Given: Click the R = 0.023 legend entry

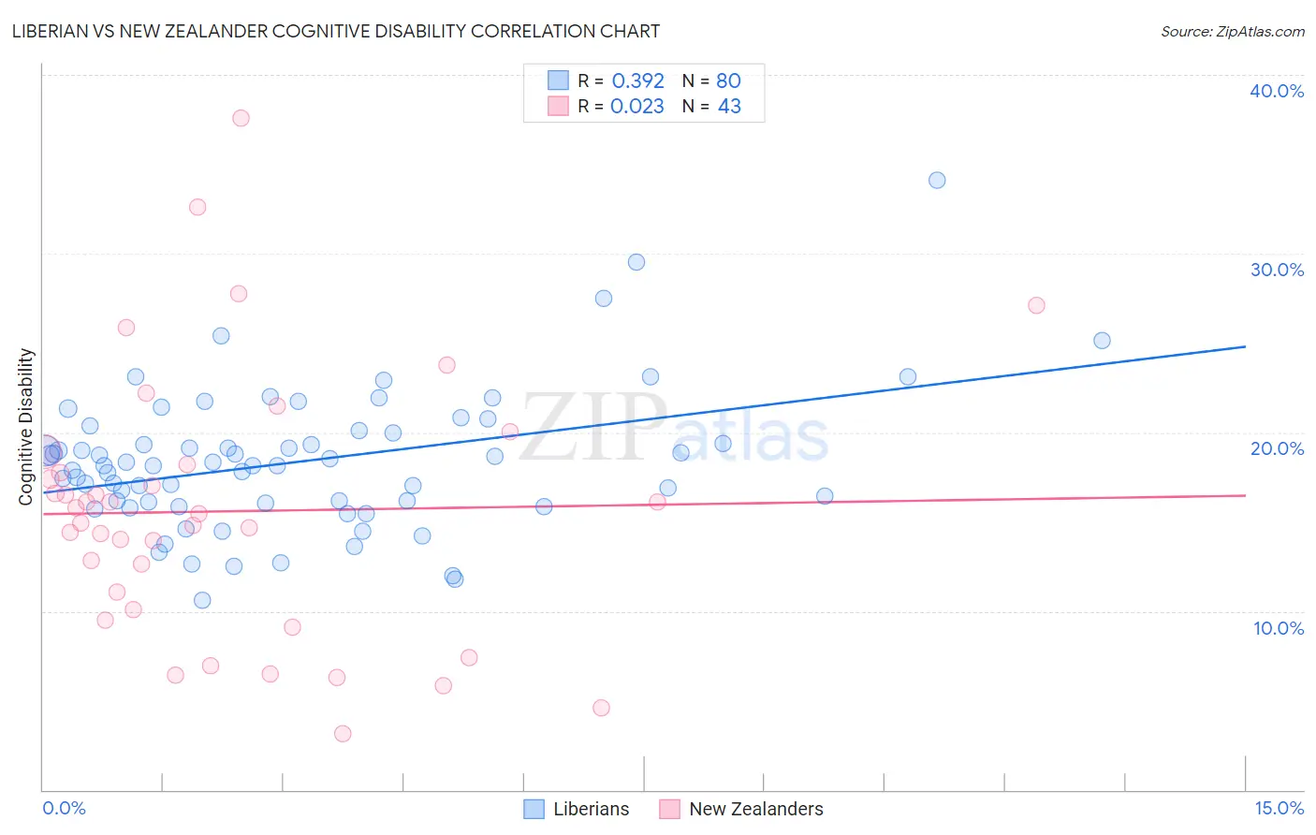Looking at the screenshot, I should 621,106.
